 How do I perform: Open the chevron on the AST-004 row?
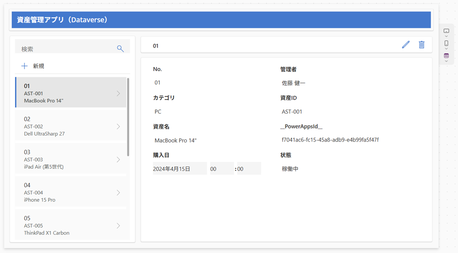pyautogui.click(x=118, y=193)
